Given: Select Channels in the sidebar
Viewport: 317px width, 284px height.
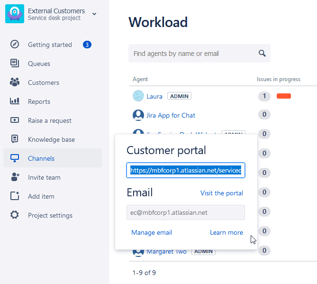Looking at the screenshot, I should coord(41,158).
